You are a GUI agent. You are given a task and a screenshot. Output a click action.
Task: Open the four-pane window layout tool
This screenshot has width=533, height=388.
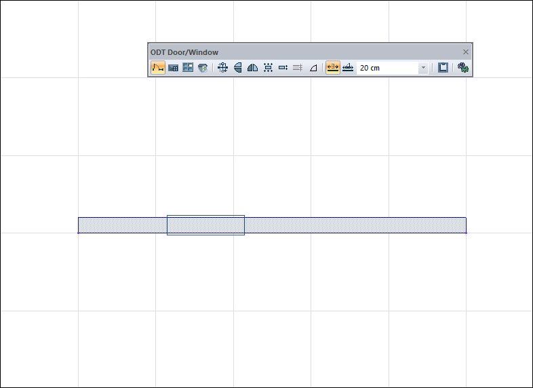coord(188,67)
